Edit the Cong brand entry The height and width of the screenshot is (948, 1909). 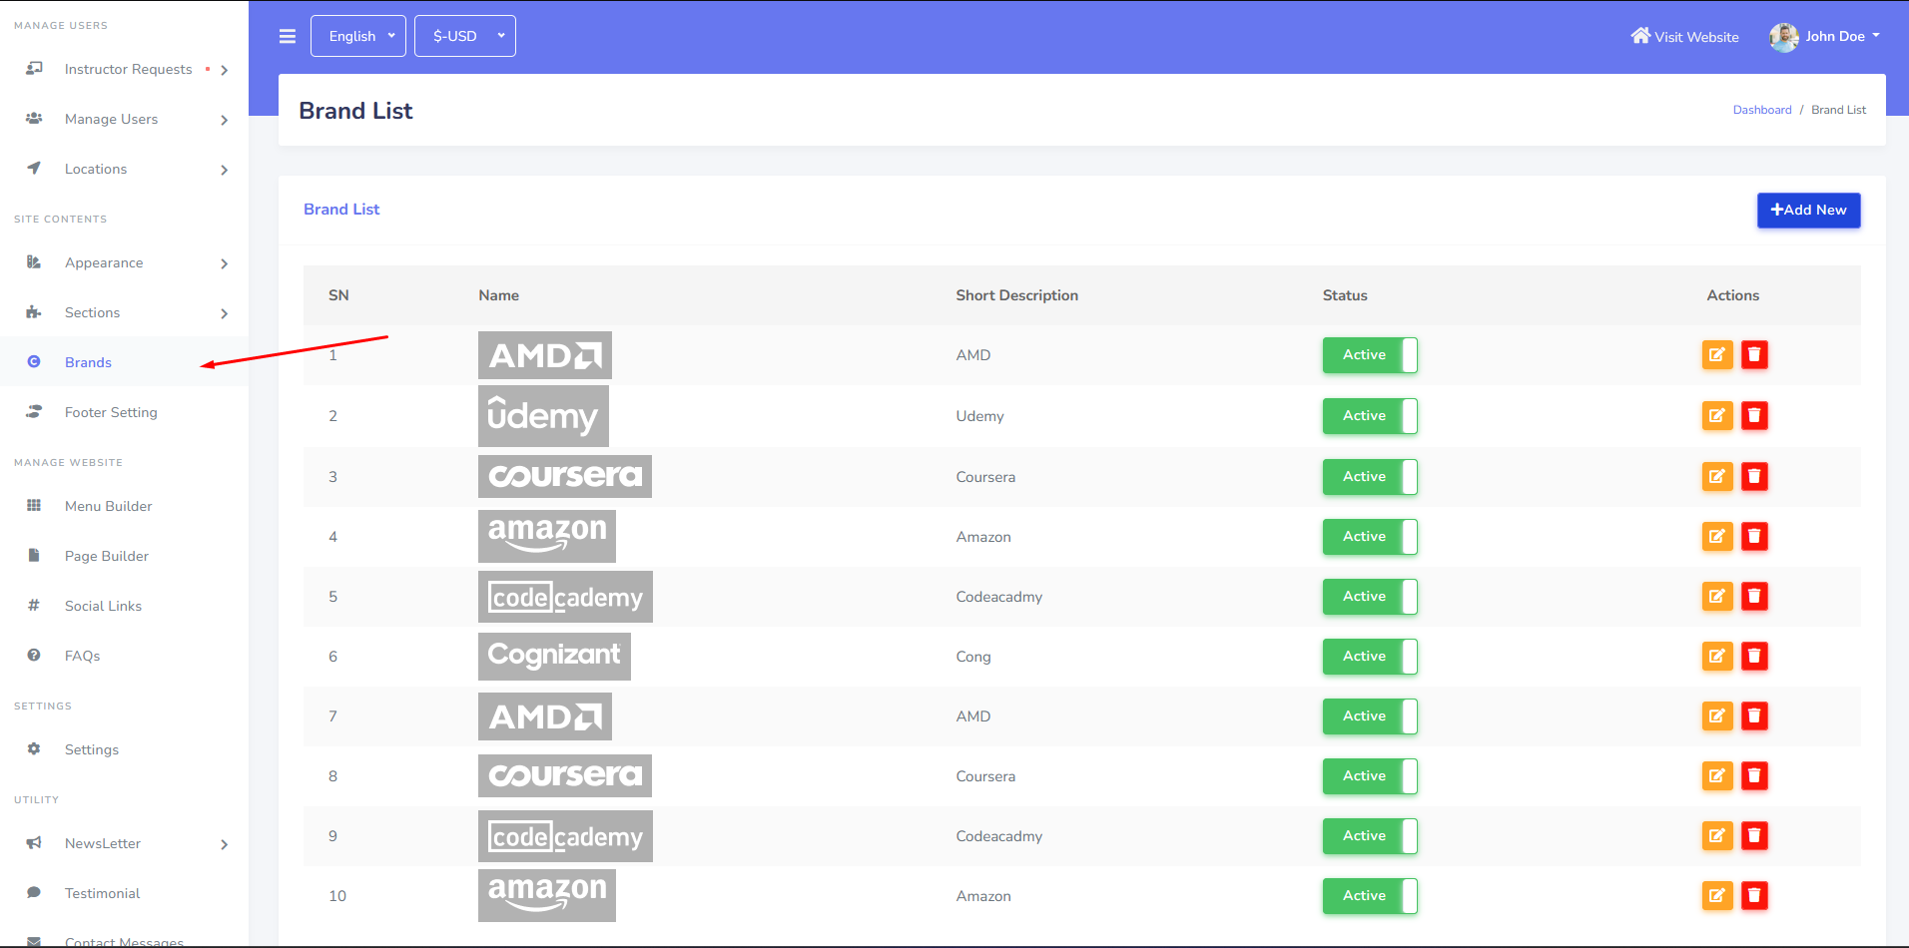[x=1717, y=657]
